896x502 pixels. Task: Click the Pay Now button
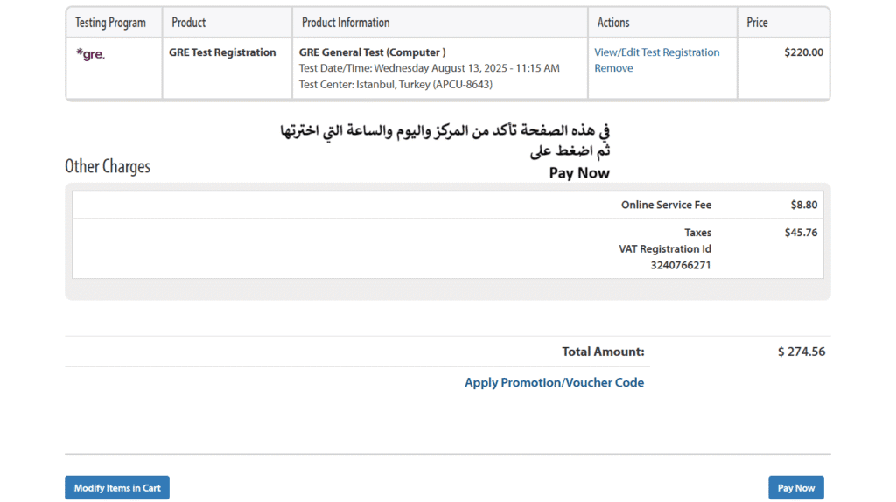click(x=795, y=488)
